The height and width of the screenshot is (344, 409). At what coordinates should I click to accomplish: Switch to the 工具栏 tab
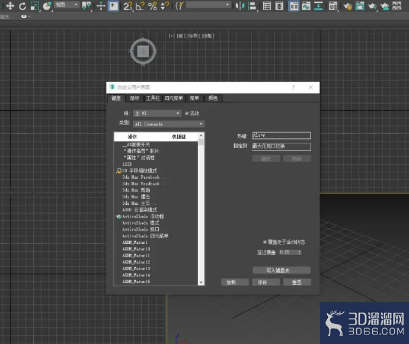[153, 98]
